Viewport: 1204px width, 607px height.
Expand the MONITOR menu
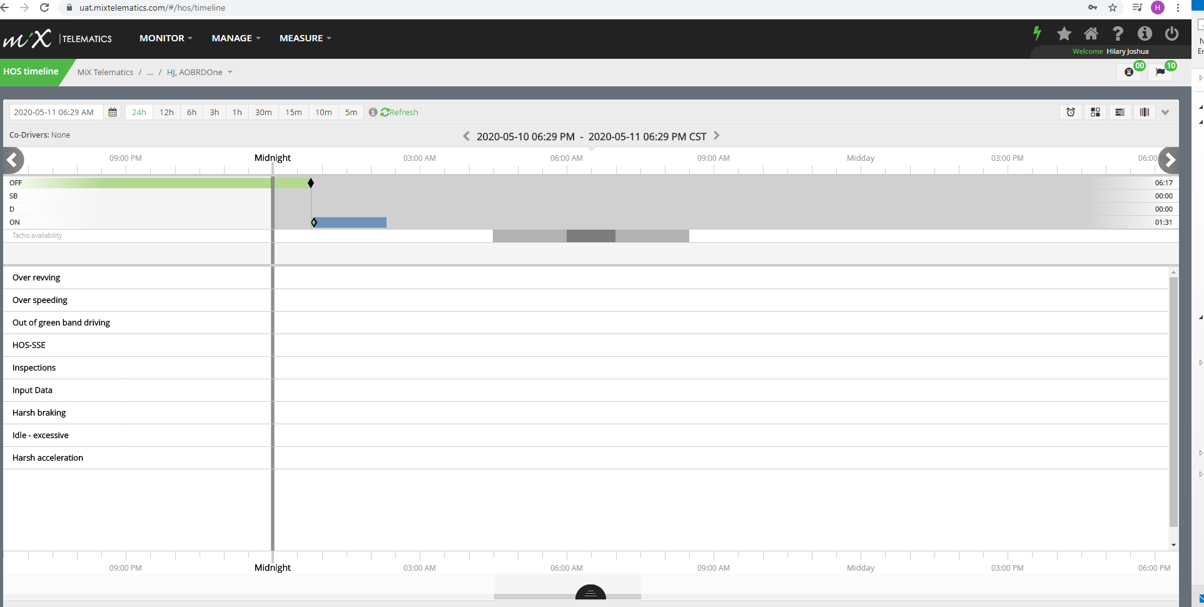[166, 38]
